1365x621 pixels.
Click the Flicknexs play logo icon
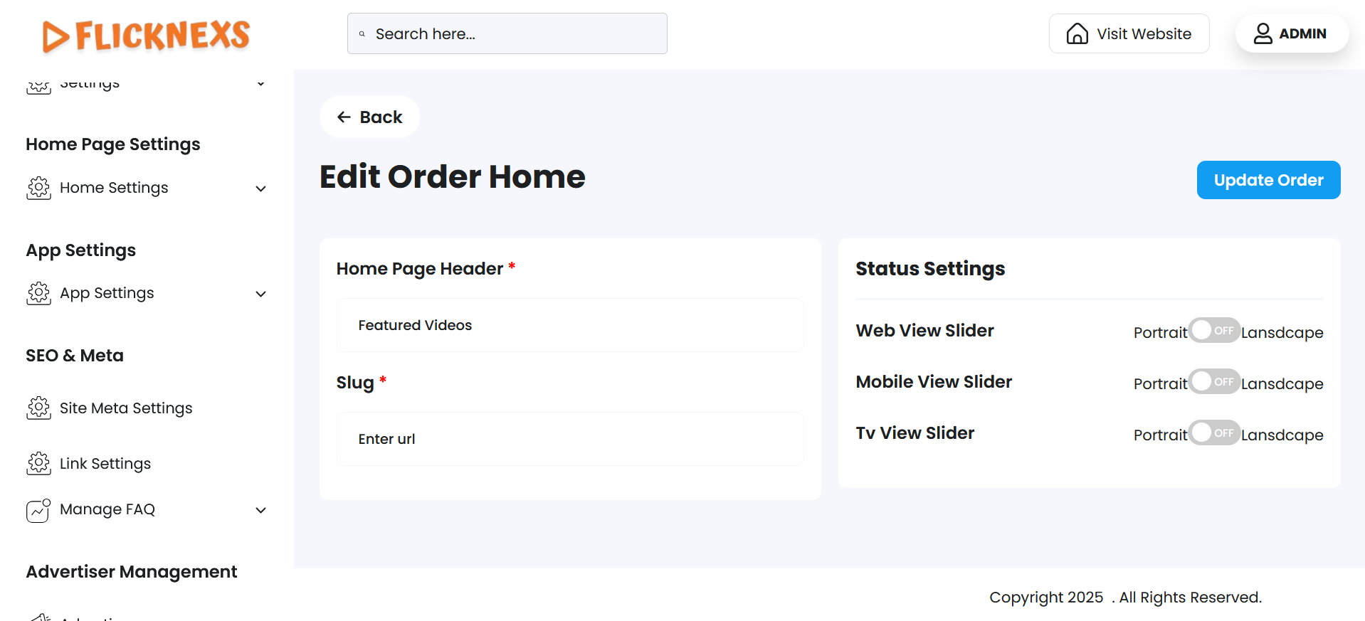coord(56,37)
